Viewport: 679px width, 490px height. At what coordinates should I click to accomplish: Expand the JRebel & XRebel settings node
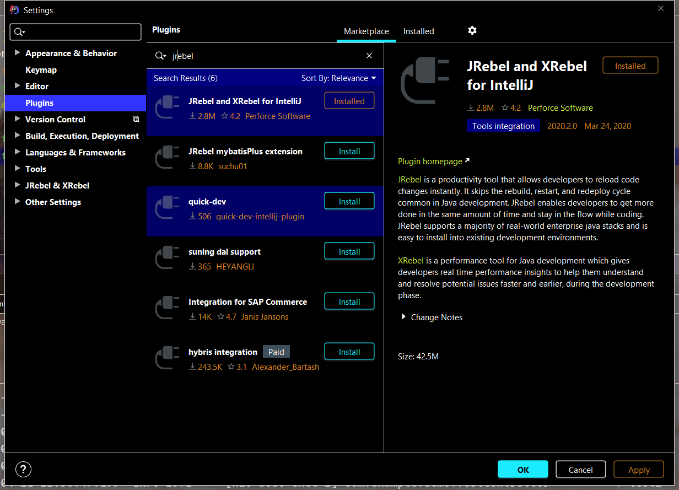(18, 185)
